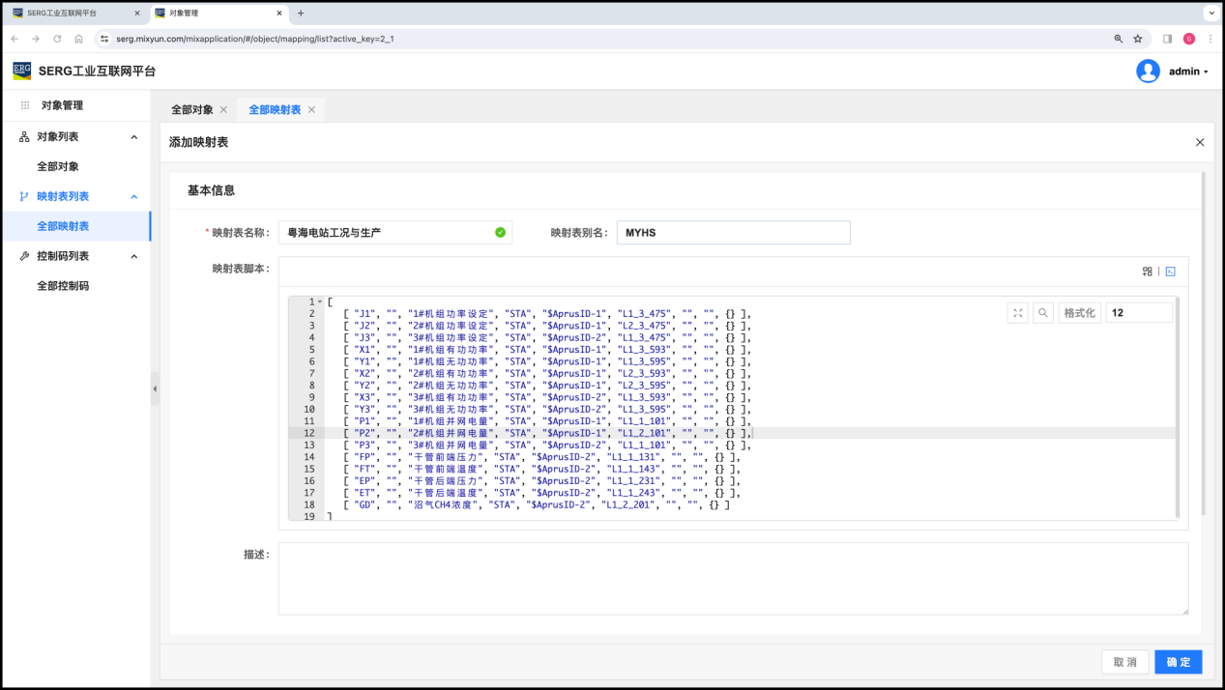The height and width of the screenshot is (690, 1225).
Task: Click the admin user avatar icon
Action: coord(1148,72)
